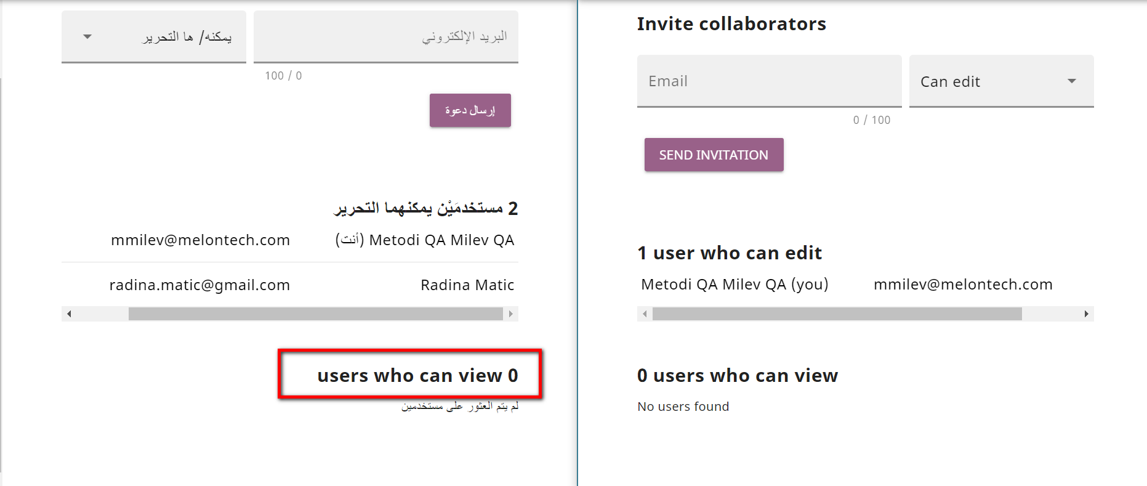The width and height of the screenshot is (1147, 486).
Task: Click left arrow of Arabic users scrollbar
Action: click(69, 314)
